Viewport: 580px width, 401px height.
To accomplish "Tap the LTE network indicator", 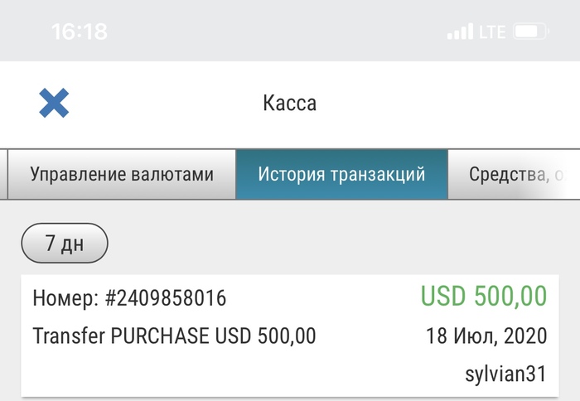I will [492, 31].
